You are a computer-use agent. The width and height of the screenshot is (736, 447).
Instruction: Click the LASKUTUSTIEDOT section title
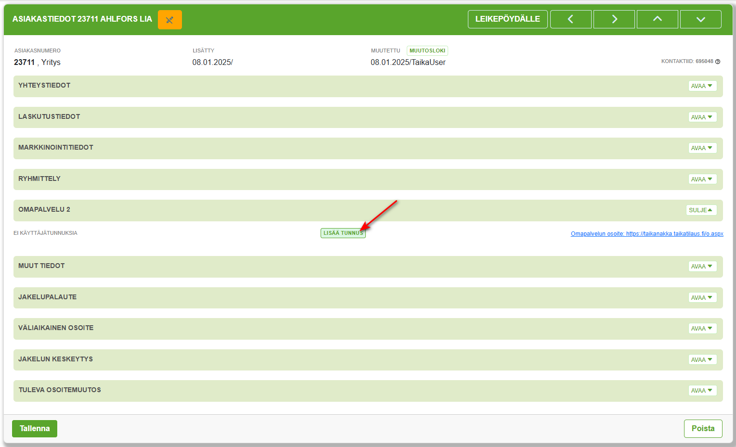click(49, 116)
